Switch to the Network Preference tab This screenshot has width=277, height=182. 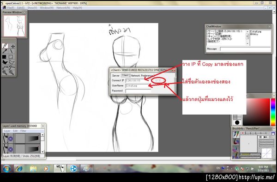click(142, 75)
